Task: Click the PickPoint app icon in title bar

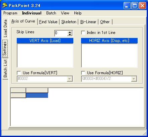Action: tap(5, 5)
